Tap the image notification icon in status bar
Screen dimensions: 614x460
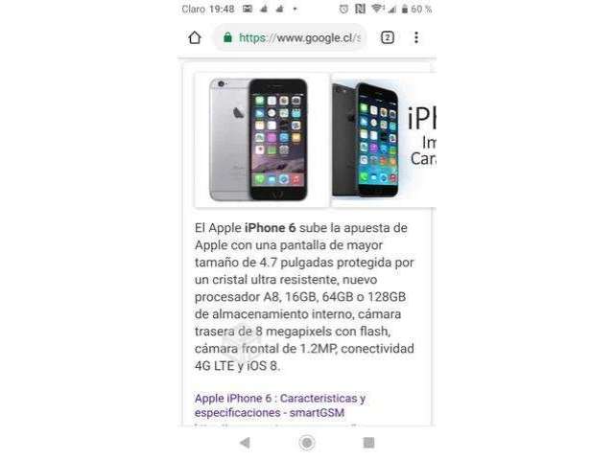pos(248,9)
